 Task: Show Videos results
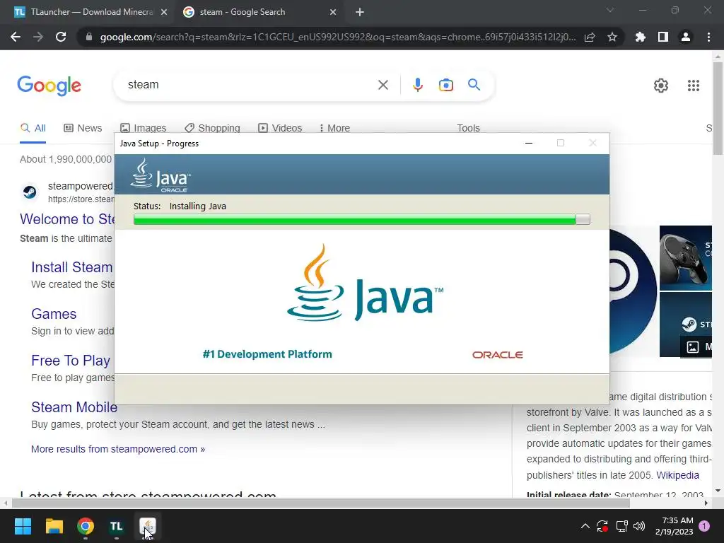click(x=280, y=128)
